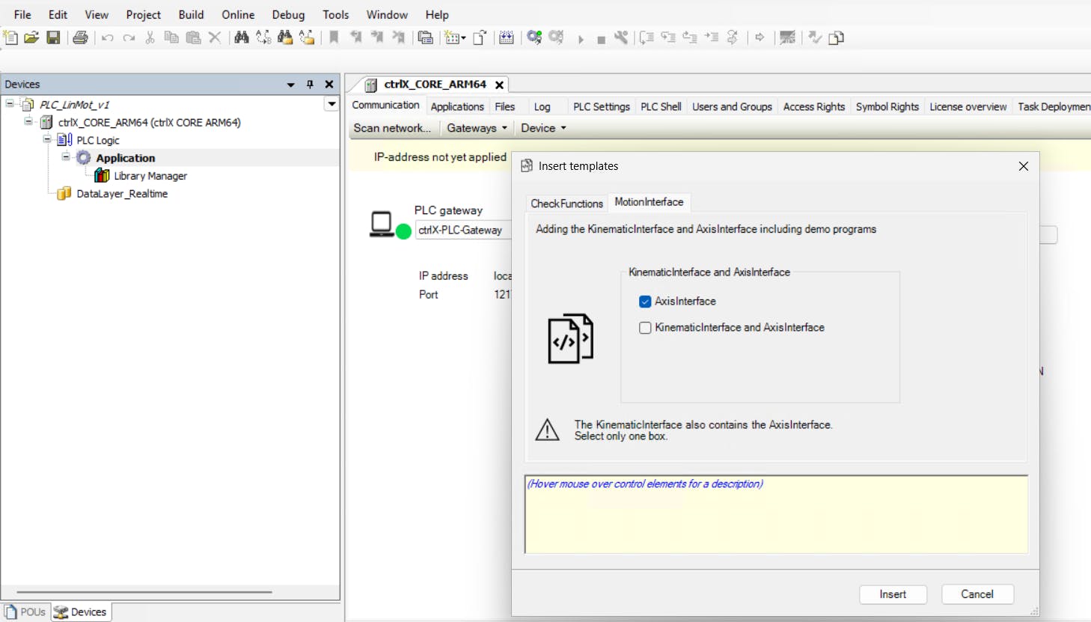
Task: Switch to the CheckFunctions tab
Action: pos(566,204)
